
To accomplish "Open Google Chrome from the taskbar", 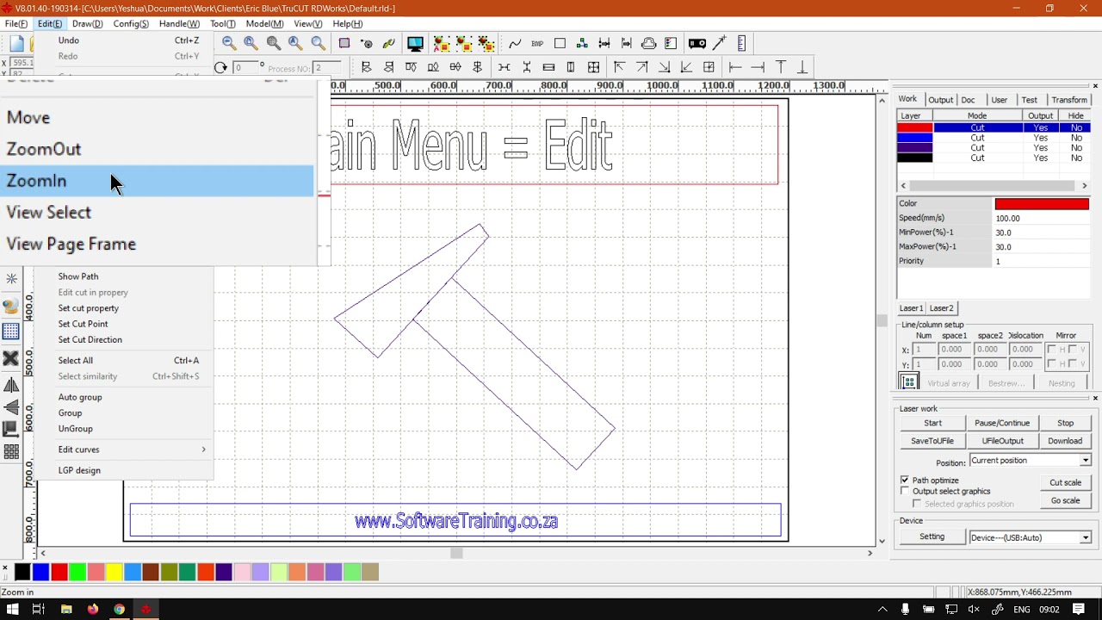I will click(119, 609).
